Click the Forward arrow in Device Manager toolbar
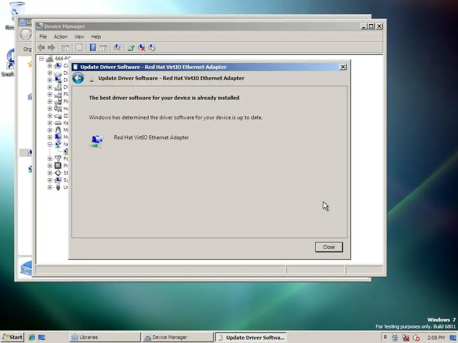This screenshot has width=458, height=343. [51, 47]
